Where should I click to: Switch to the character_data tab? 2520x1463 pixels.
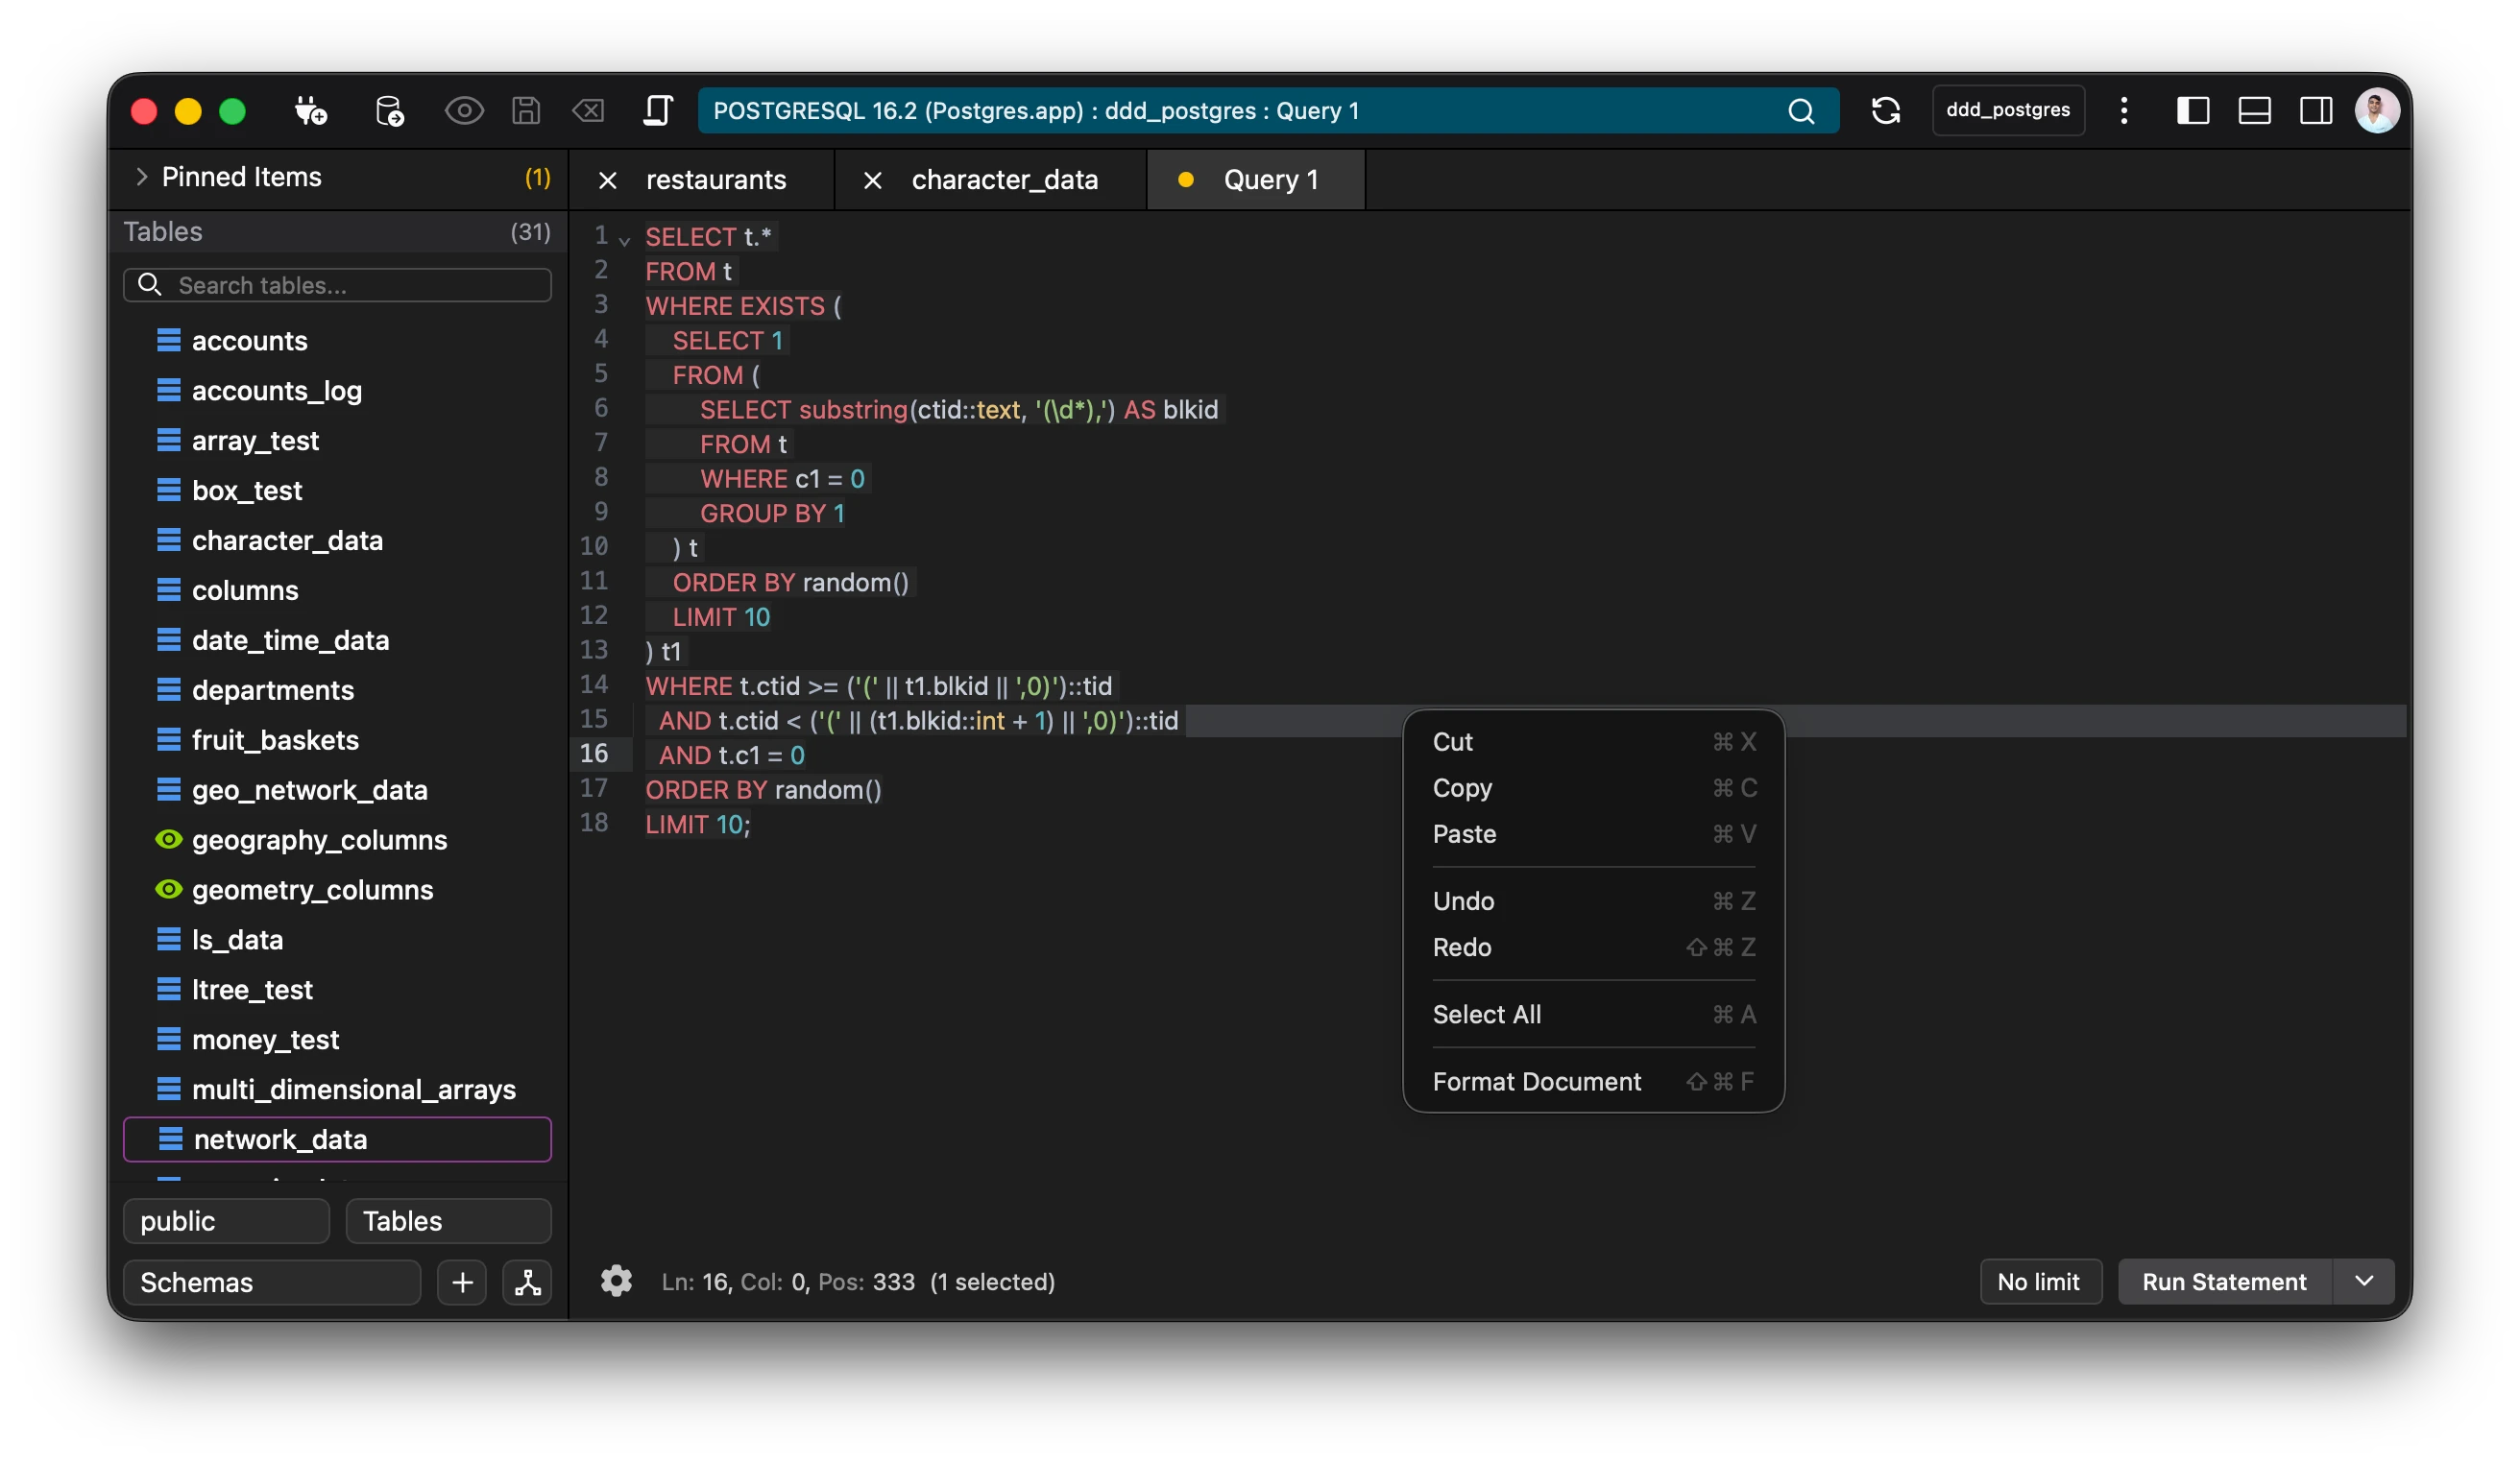[x=1004, y=179]
